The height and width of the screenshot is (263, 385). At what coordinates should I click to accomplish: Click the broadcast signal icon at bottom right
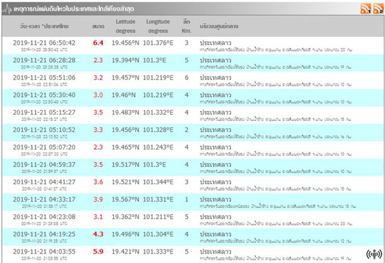[x=374, y=254]
